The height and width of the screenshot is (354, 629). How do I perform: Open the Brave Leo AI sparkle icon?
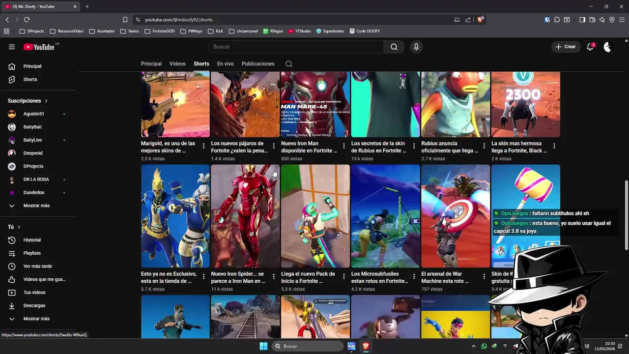click(602, 20)
